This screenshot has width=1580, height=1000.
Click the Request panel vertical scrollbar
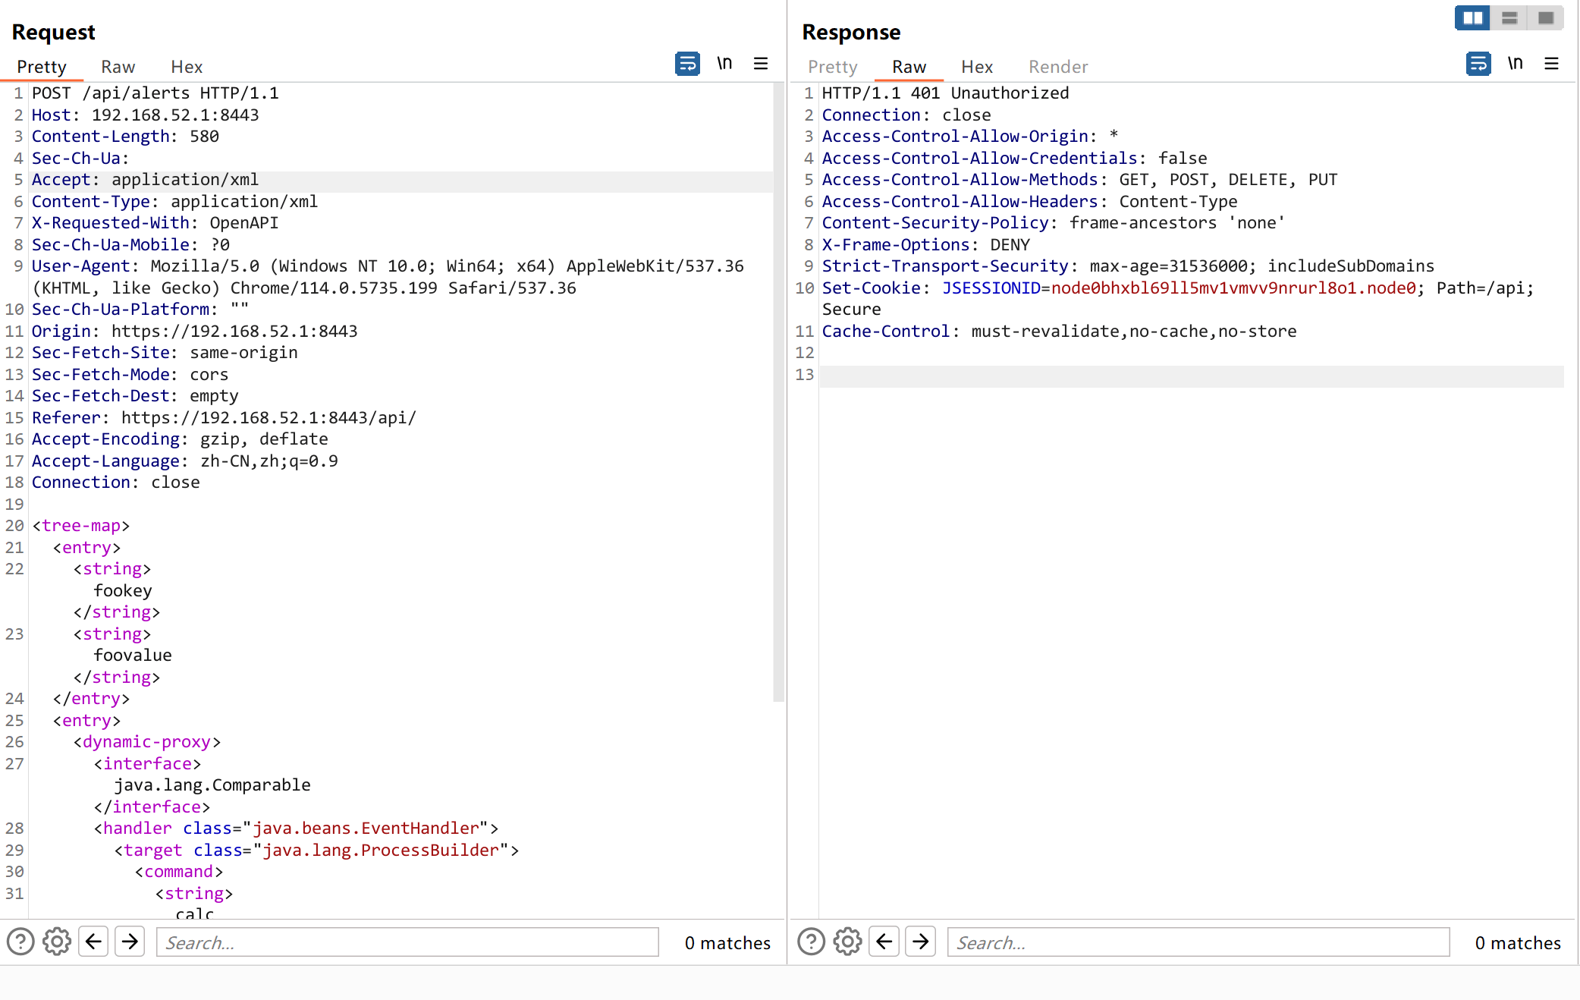click(x=778, y=392)
